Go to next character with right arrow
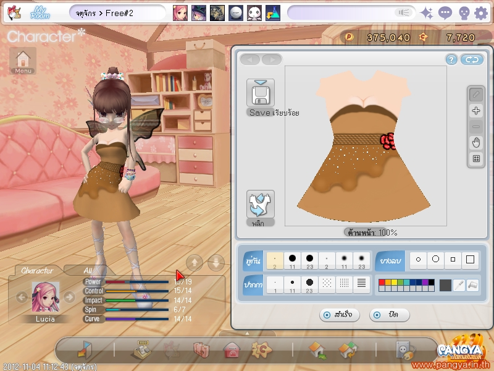494x371 pixels. [69, 297]
